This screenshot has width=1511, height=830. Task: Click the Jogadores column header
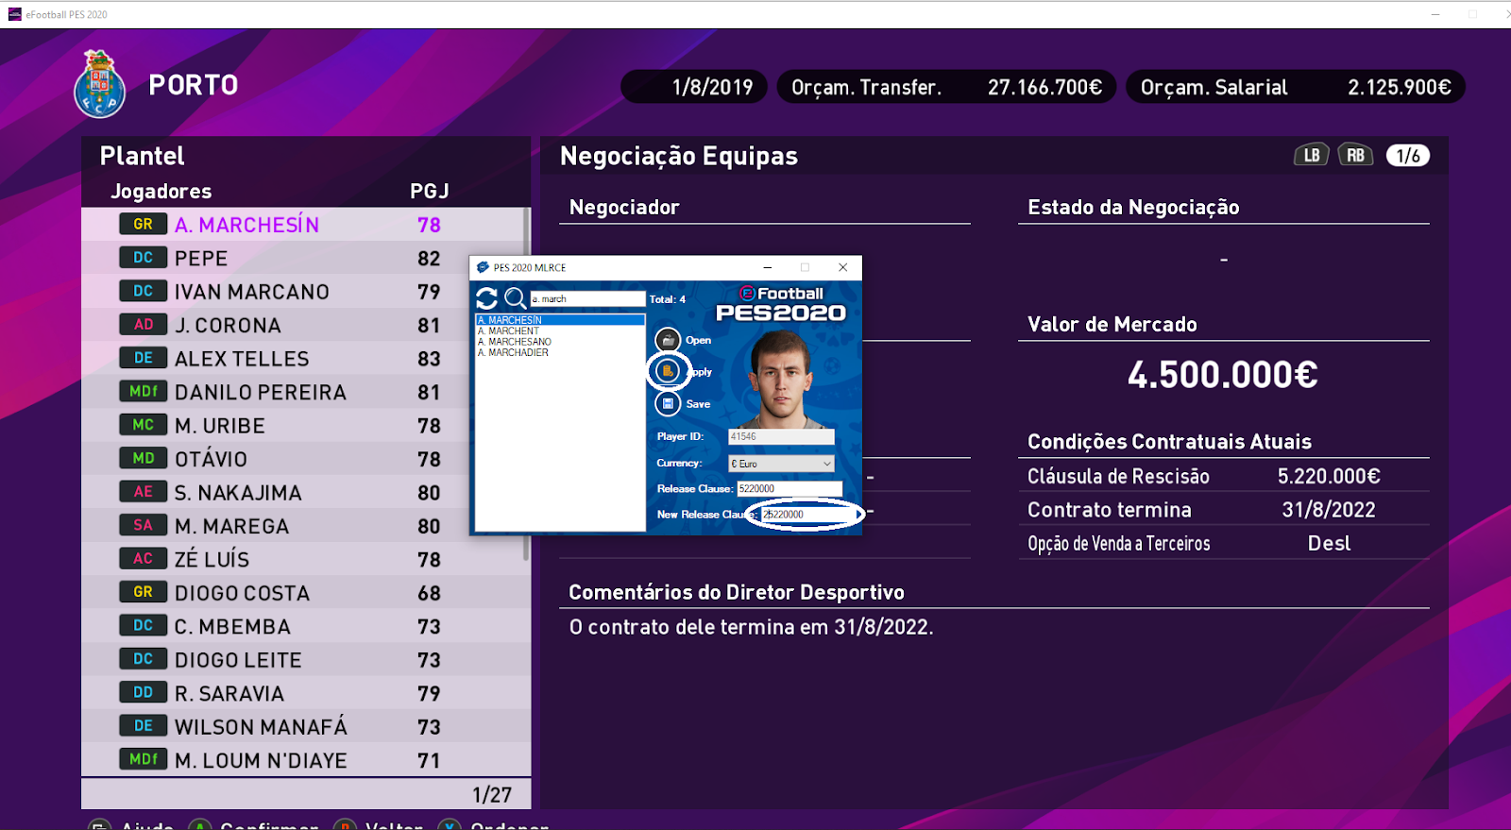pyautogui.click(x=161, y=191)
